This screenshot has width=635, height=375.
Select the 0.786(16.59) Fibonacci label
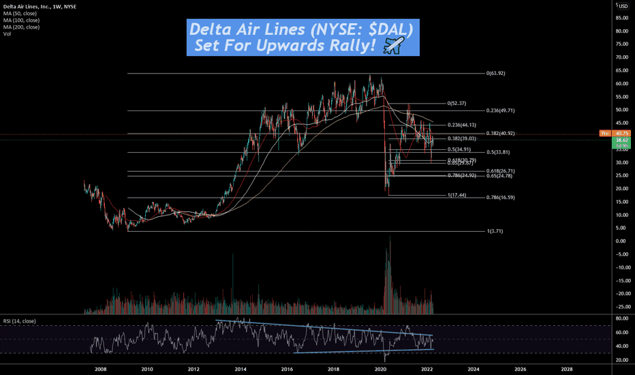pyautogui.click(x=501, y=198)
